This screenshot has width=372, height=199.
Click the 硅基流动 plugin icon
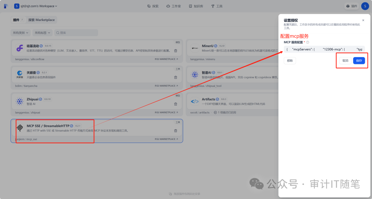pos(20,48)
